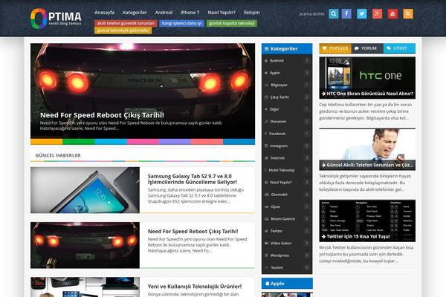Go to Anasayfa menu item

pyautogui.click(x=104, y=13)
